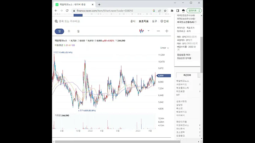Click the Google icon in address bar
Screen dimensions: 255x143
pos(154,11)
